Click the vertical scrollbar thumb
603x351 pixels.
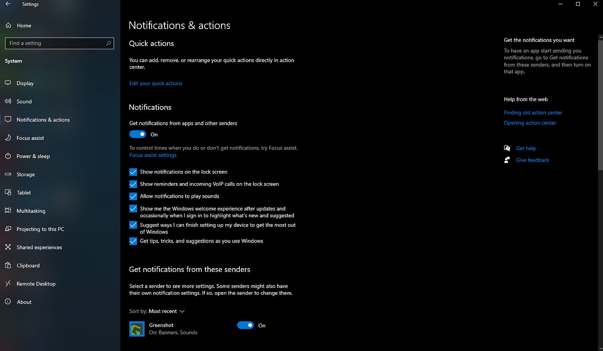click(x=601, y=104)
